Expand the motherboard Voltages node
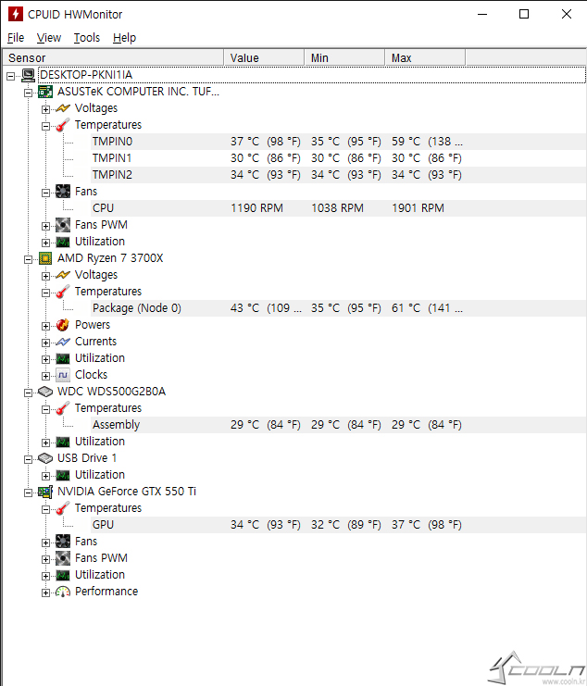 tap(45, 109)
